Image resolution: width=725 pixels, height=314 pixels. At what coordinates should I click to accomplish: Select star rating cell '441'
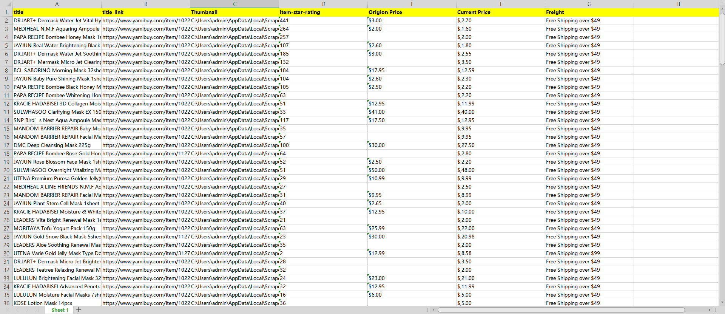click(323, 20)
